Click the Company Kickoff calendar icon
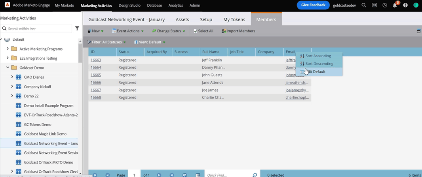The image size is (422, 177). click(x=18, y=87)
